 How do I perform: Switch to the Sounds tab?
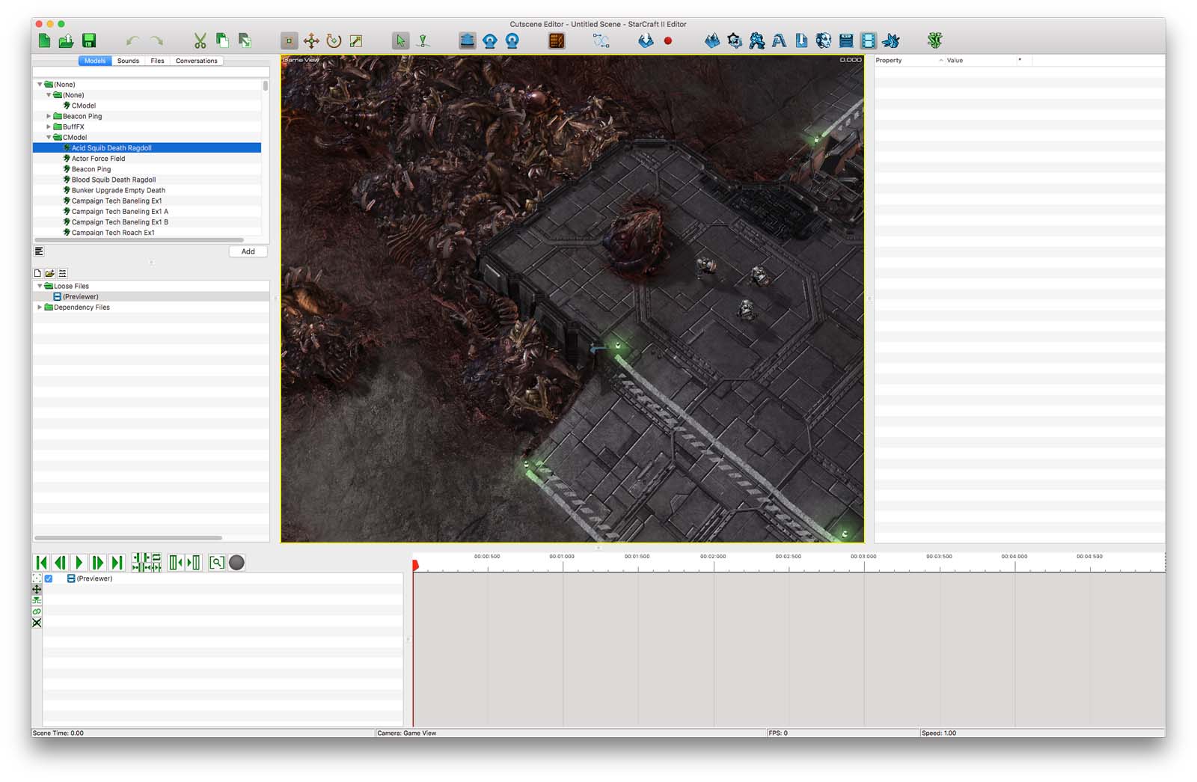click(128, 61)
